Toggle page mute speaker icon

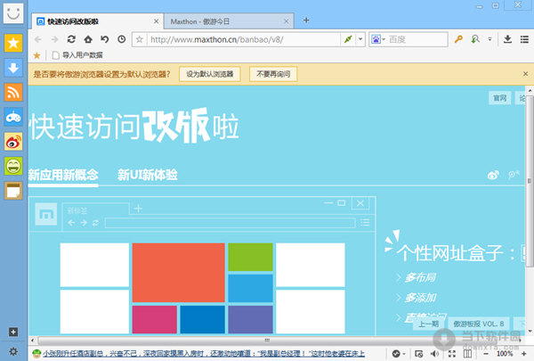(x=435, y=354)
